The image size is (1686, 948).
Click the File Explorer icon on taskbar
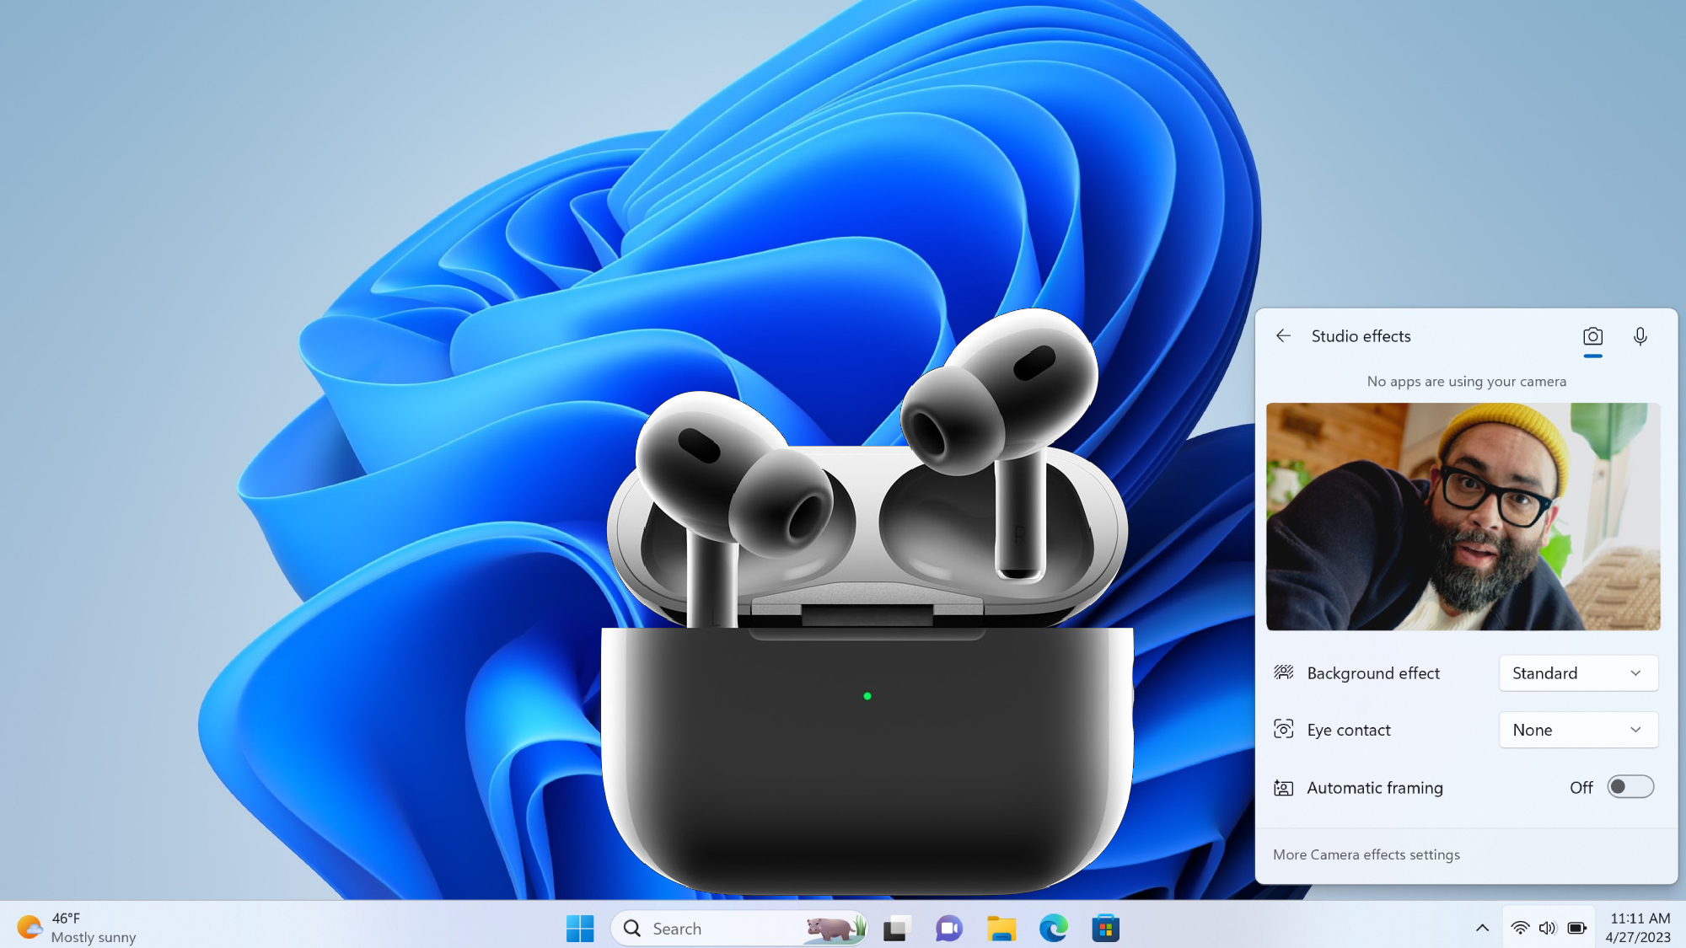(1001, 927)
